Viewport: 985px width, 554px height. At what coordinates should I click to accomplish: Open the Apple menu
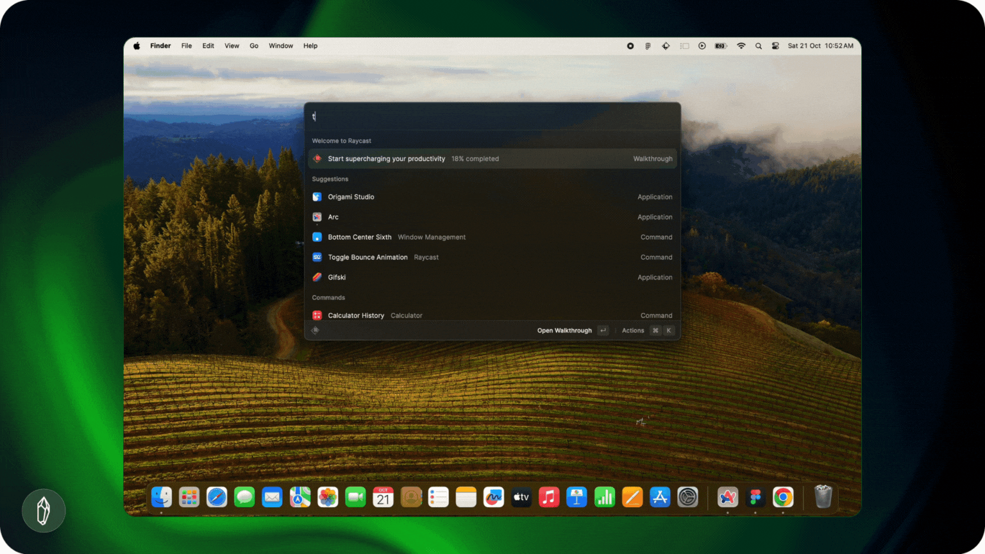point(137,46)
